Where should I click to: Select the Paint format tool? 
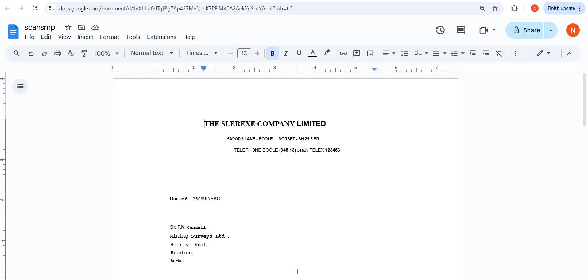83,53
